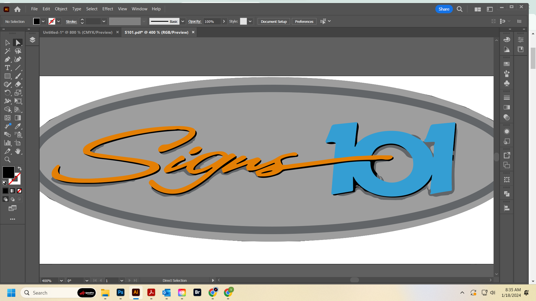Open the graphic Style dropdown
This screenshot has height=301, width=536.
[x=250, y=21]
